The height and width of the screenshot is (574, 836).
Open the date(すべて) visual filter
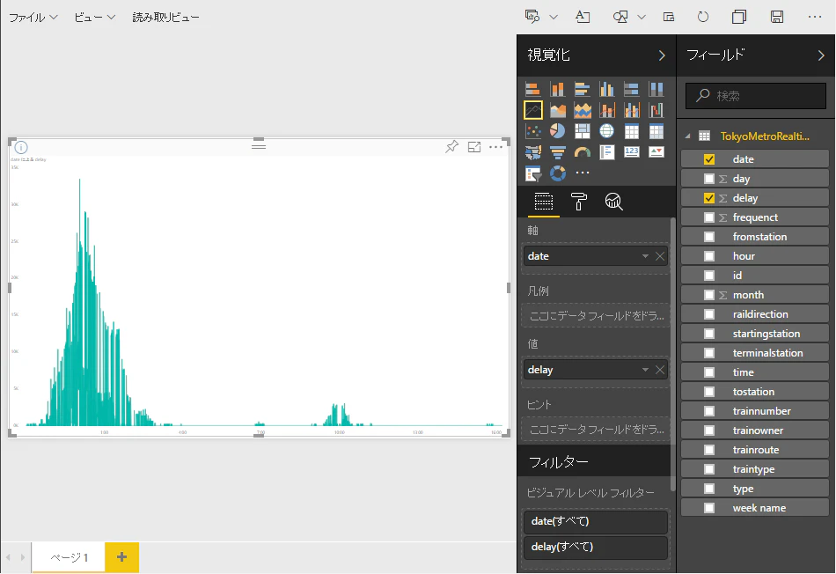tap(596, 521)
